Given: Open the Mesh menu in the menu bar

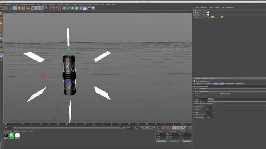Looking at the screenshot, I should [38, 5].
